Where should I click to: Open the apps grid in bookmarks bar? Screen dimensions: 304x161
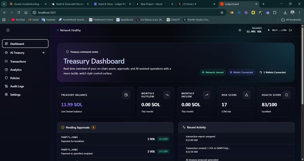[4, 20]
